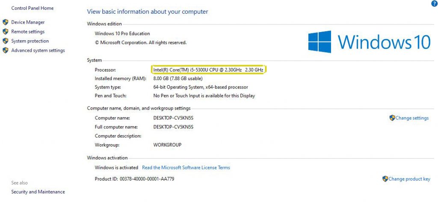Viewport: 438px width, 202px height.
Task: Click the WORKGROUP value
Action: pyautogui.click(x=167, y=145)
